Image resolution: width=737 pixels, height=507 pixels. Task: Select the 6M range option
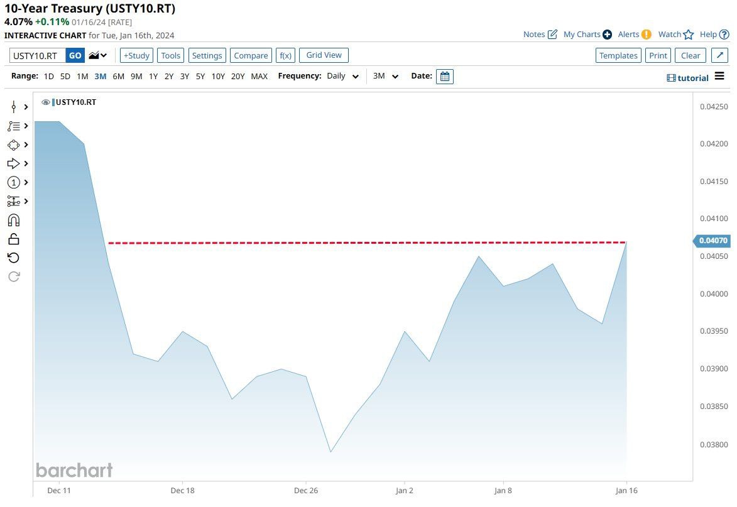(118, 77)
